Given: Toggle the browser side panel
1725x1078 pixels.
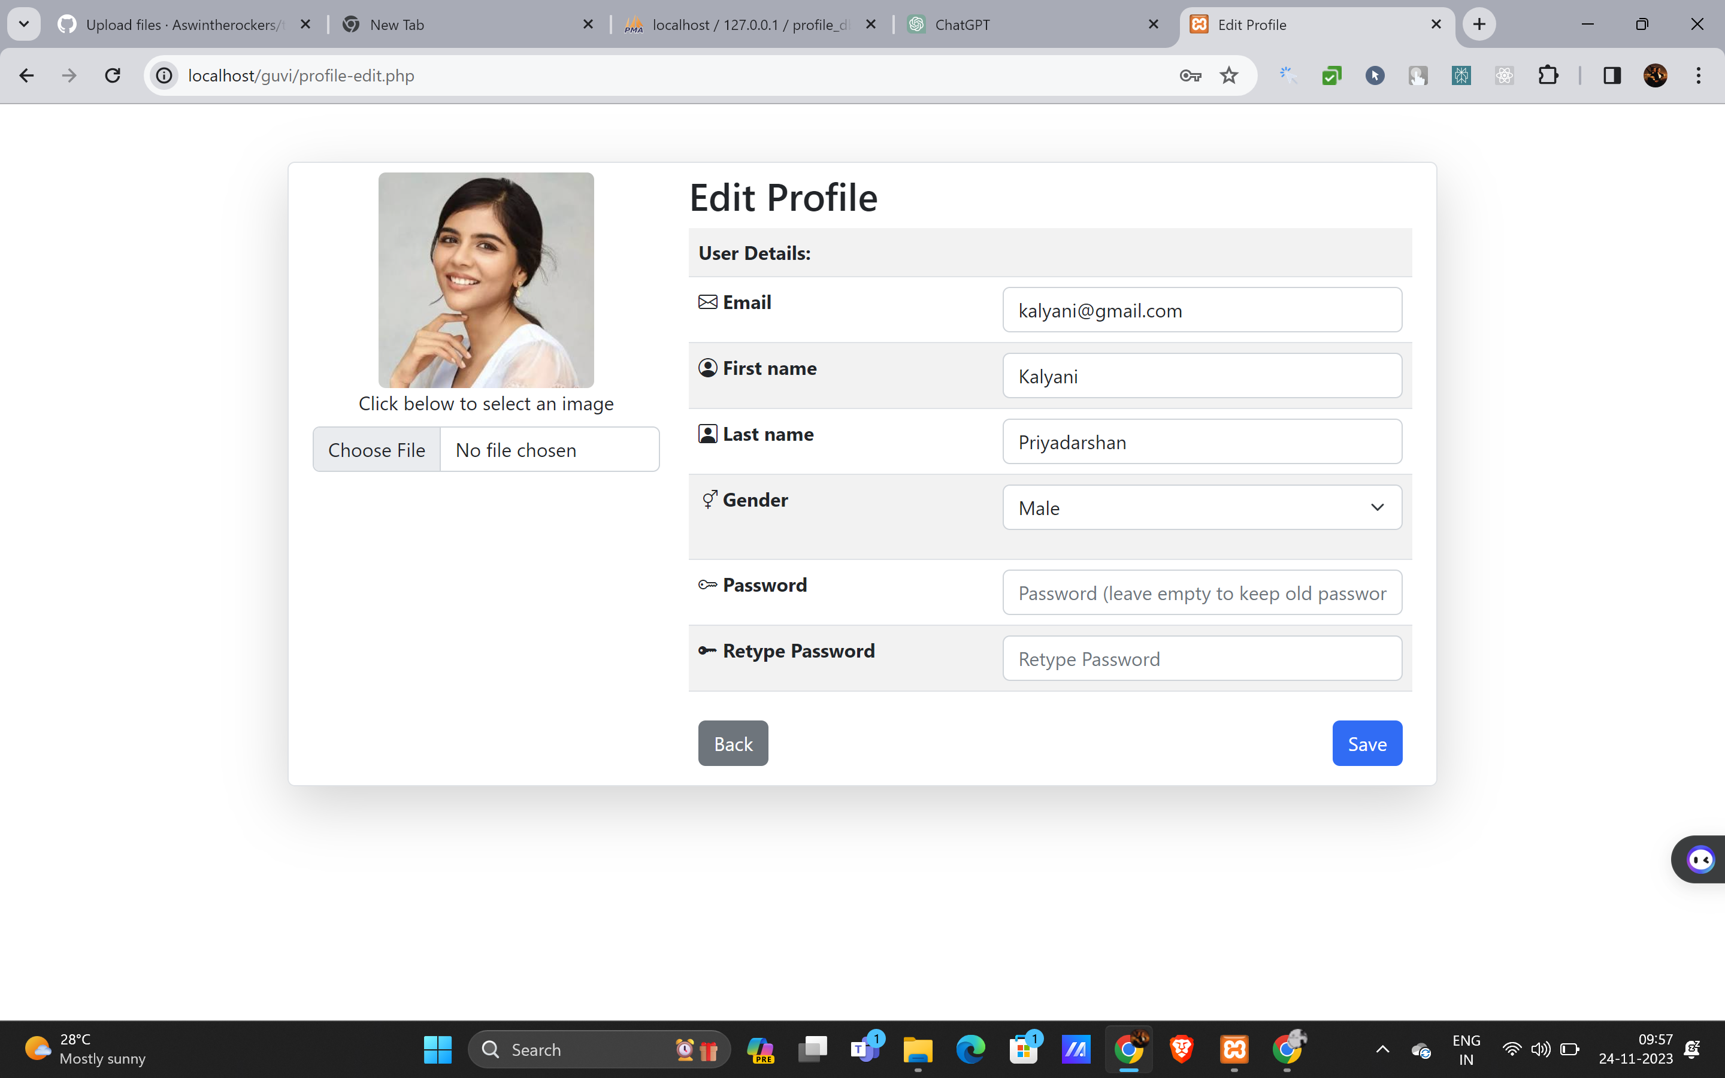Looking at the screenshot, I should pyautogui.click(x=1612, y=75).
